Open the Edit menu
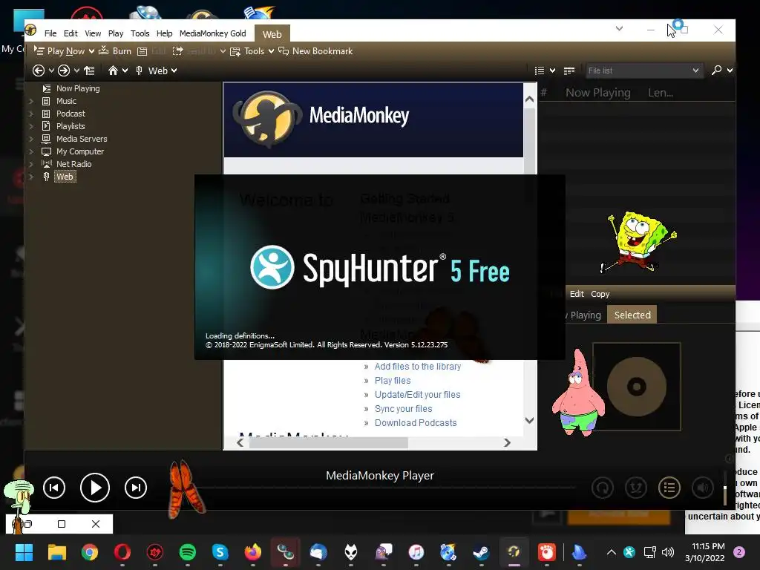760x570 pixels. [x=71, y=33]
